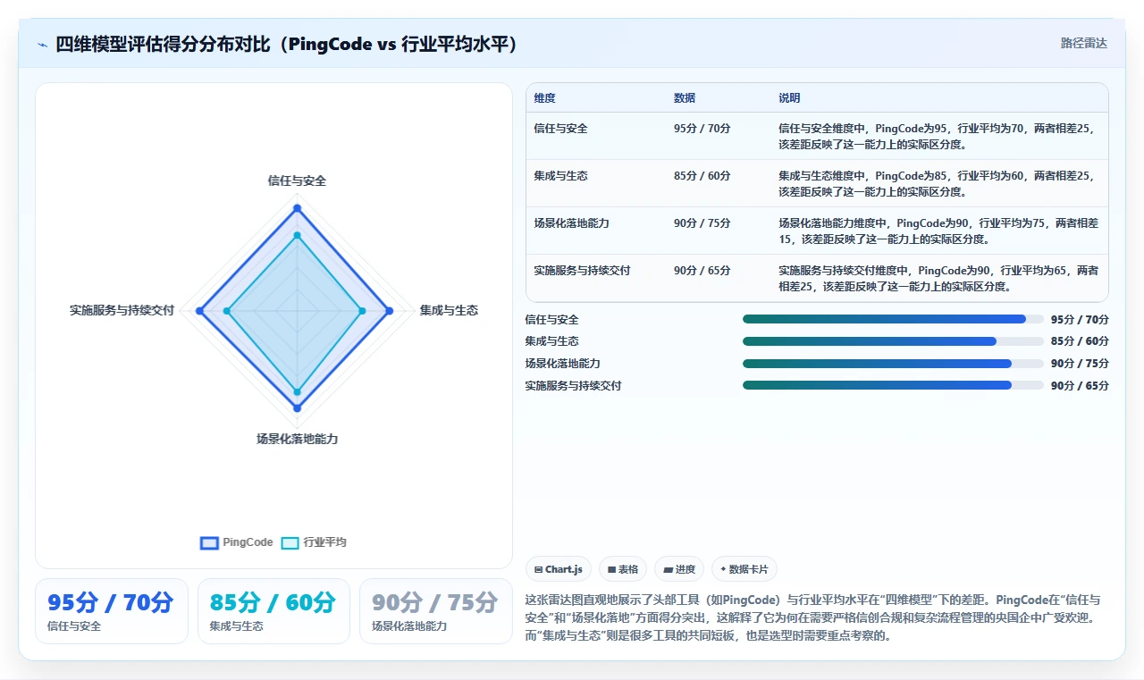Click the PingCode point on 场景化落地能力 radar axis
The width and height of the screenshot is (1144, 680).
[298, 407]
